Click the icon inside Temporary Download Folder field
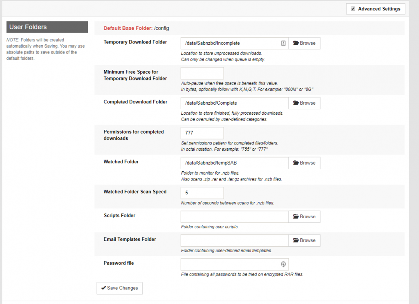Screen dimensions: 419x304 pyautogui.click(x=283, y=43)
